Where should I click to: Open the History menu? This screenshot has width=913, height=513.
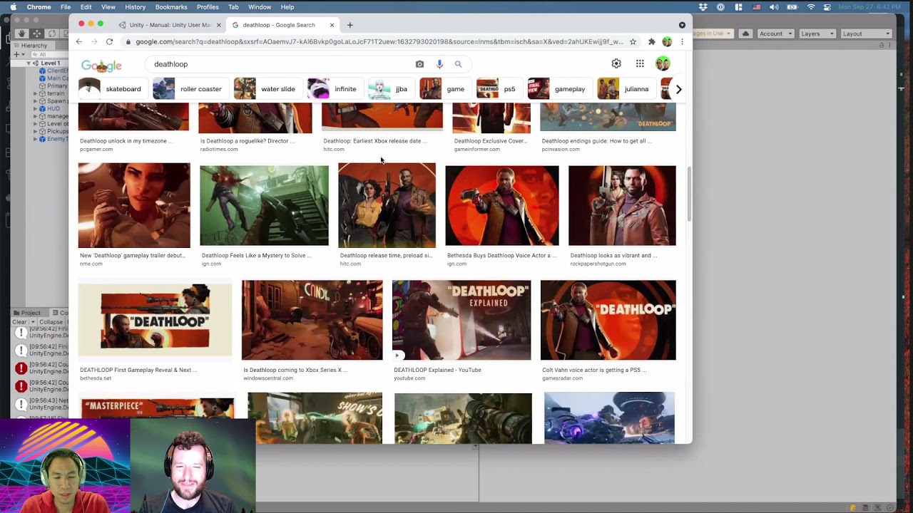click(136, 7)
